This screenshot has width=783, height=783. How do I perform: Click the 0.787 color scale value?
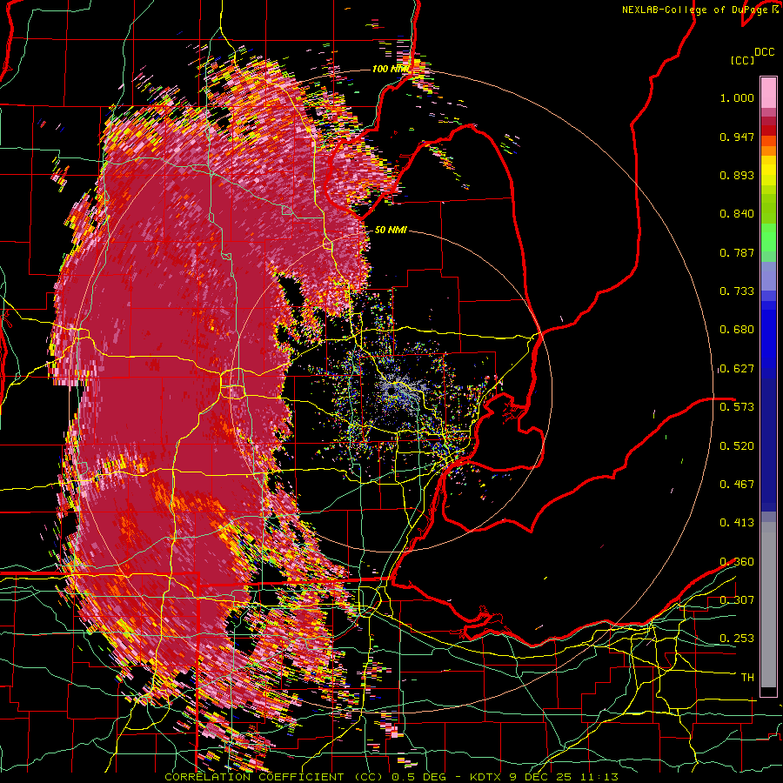tap(737, 252)
